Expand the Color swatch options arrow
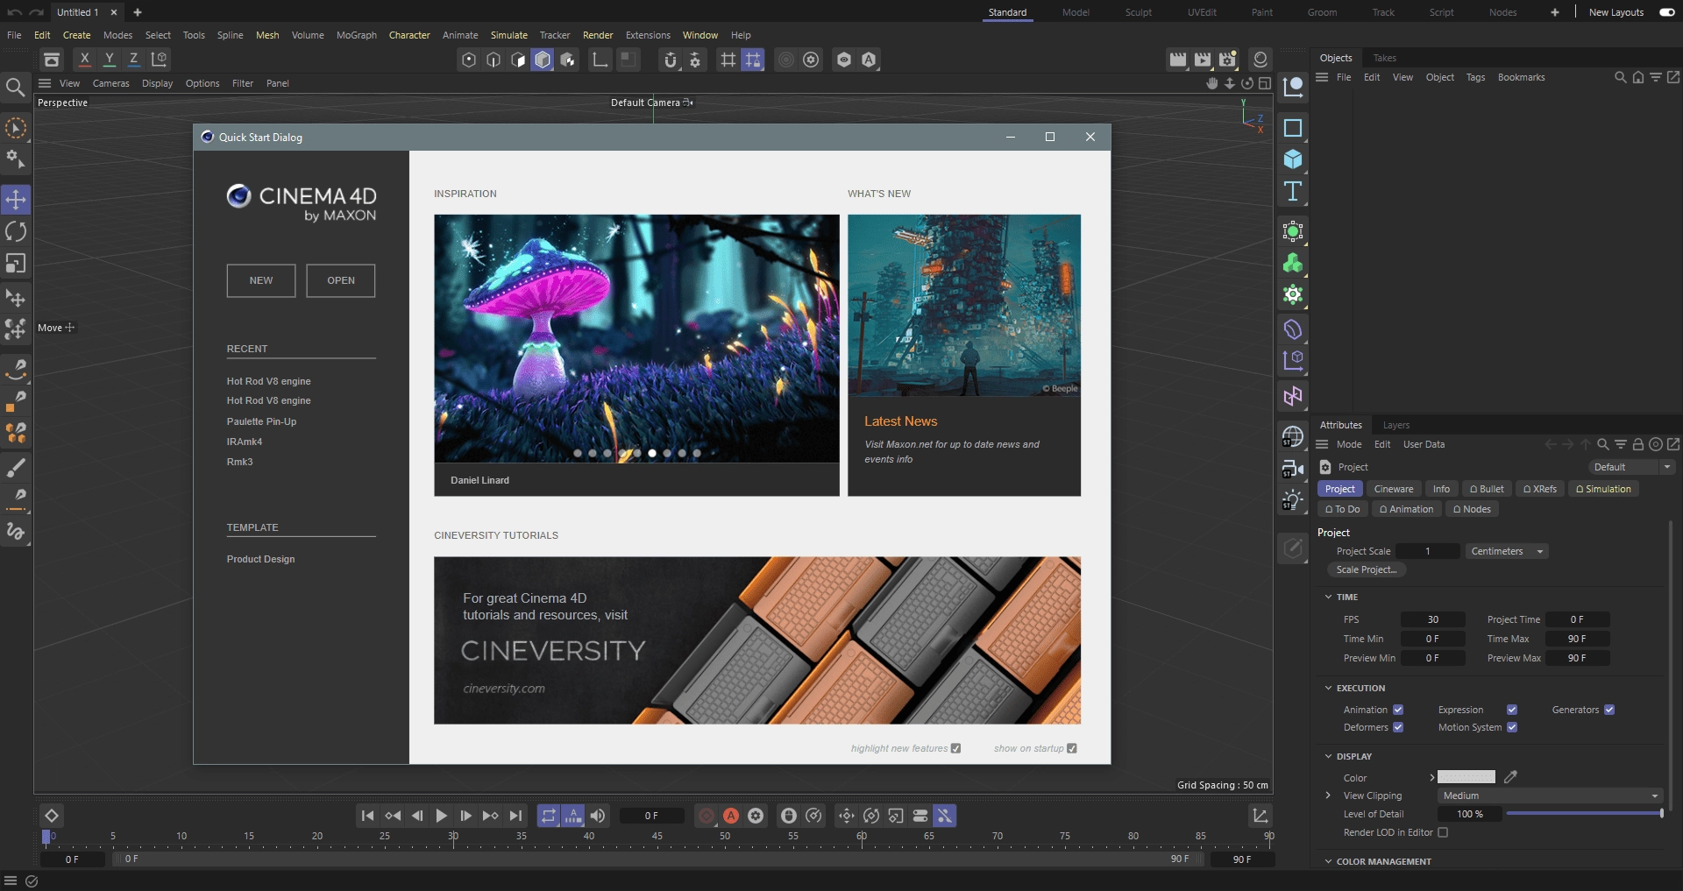The image size is (1683, 891). pos(1432,777)
